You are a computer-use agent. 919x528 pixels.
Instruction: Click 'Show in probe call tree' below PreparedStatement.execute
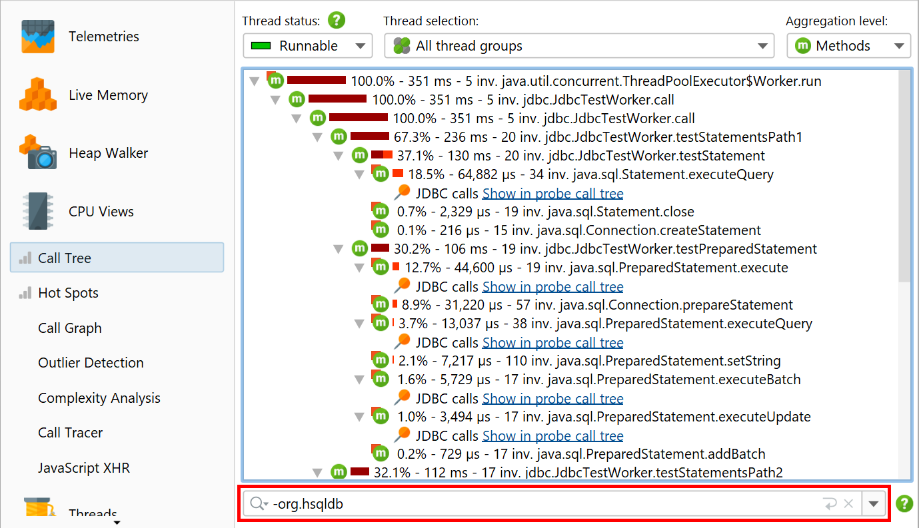click(552, 287)
